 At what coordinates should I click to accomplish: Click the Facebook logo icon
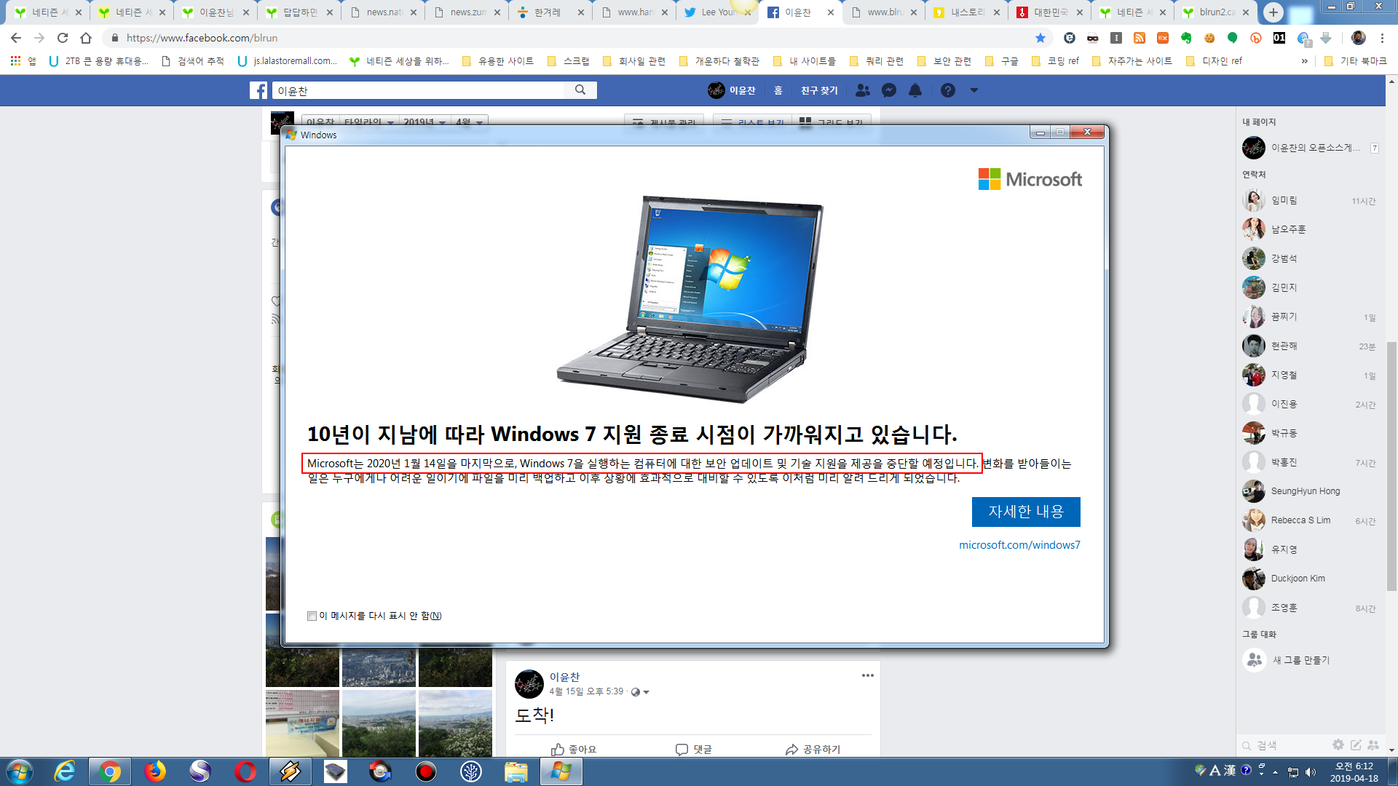[258, 90]
